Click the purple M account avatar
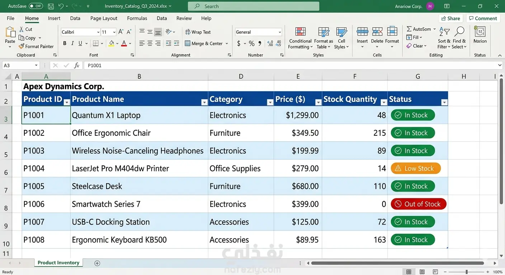 point(430,6)
